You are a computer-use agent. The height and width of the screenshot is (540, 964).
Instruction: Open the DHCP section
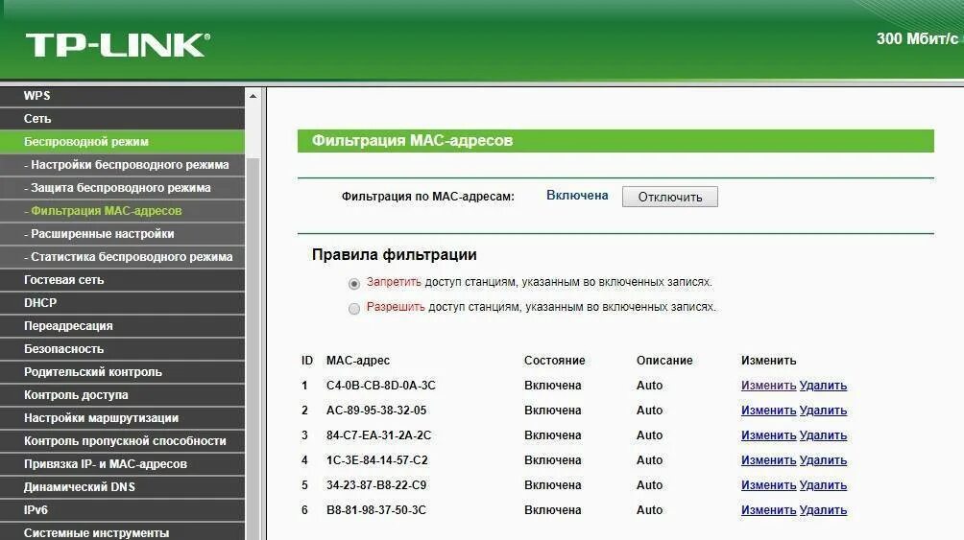click(122, 303)
